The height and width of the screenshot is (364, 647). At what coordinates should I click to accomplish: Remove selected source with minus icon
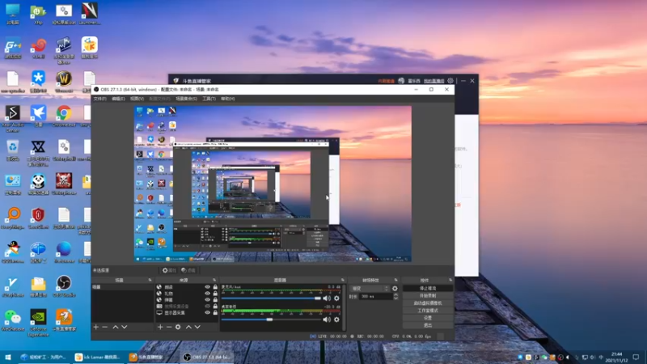169,327
